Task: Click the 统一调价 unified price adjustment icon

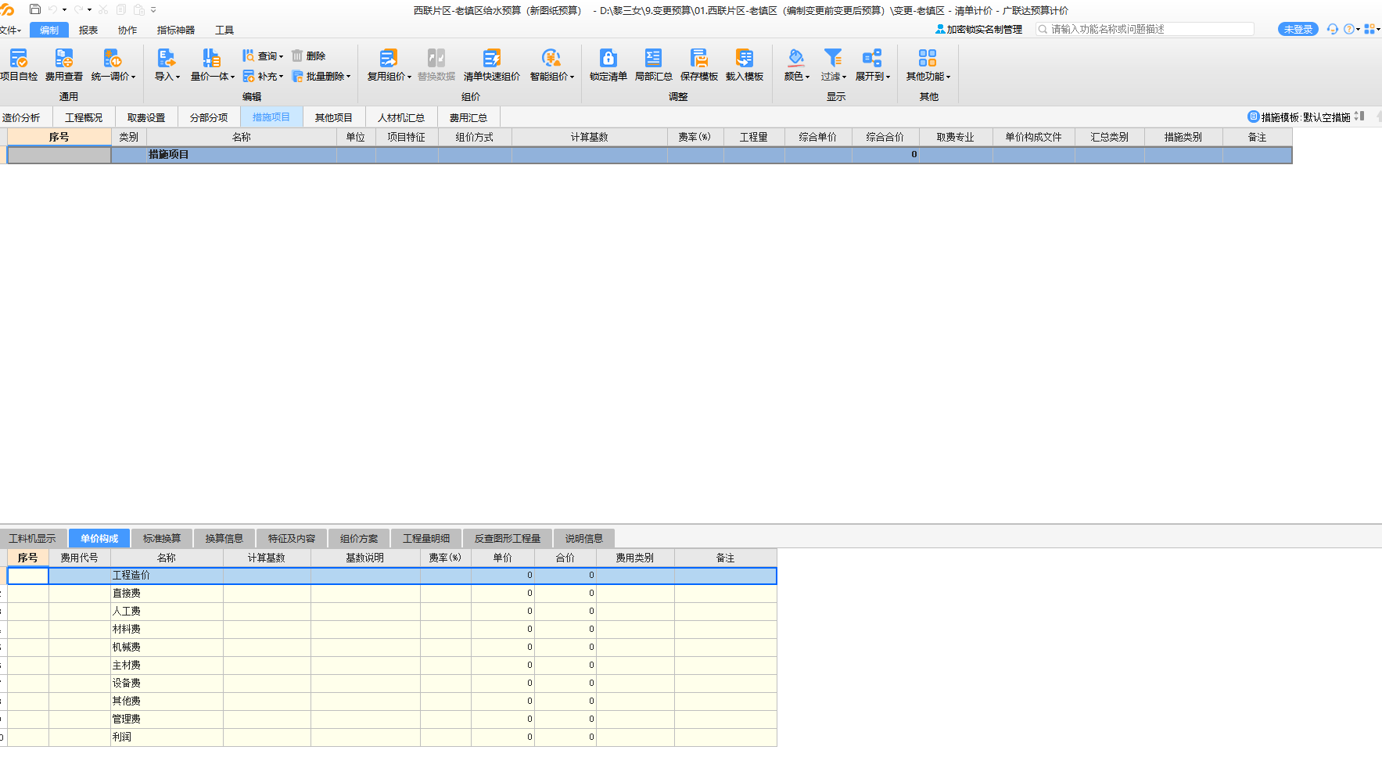Action: pos(112,58)
